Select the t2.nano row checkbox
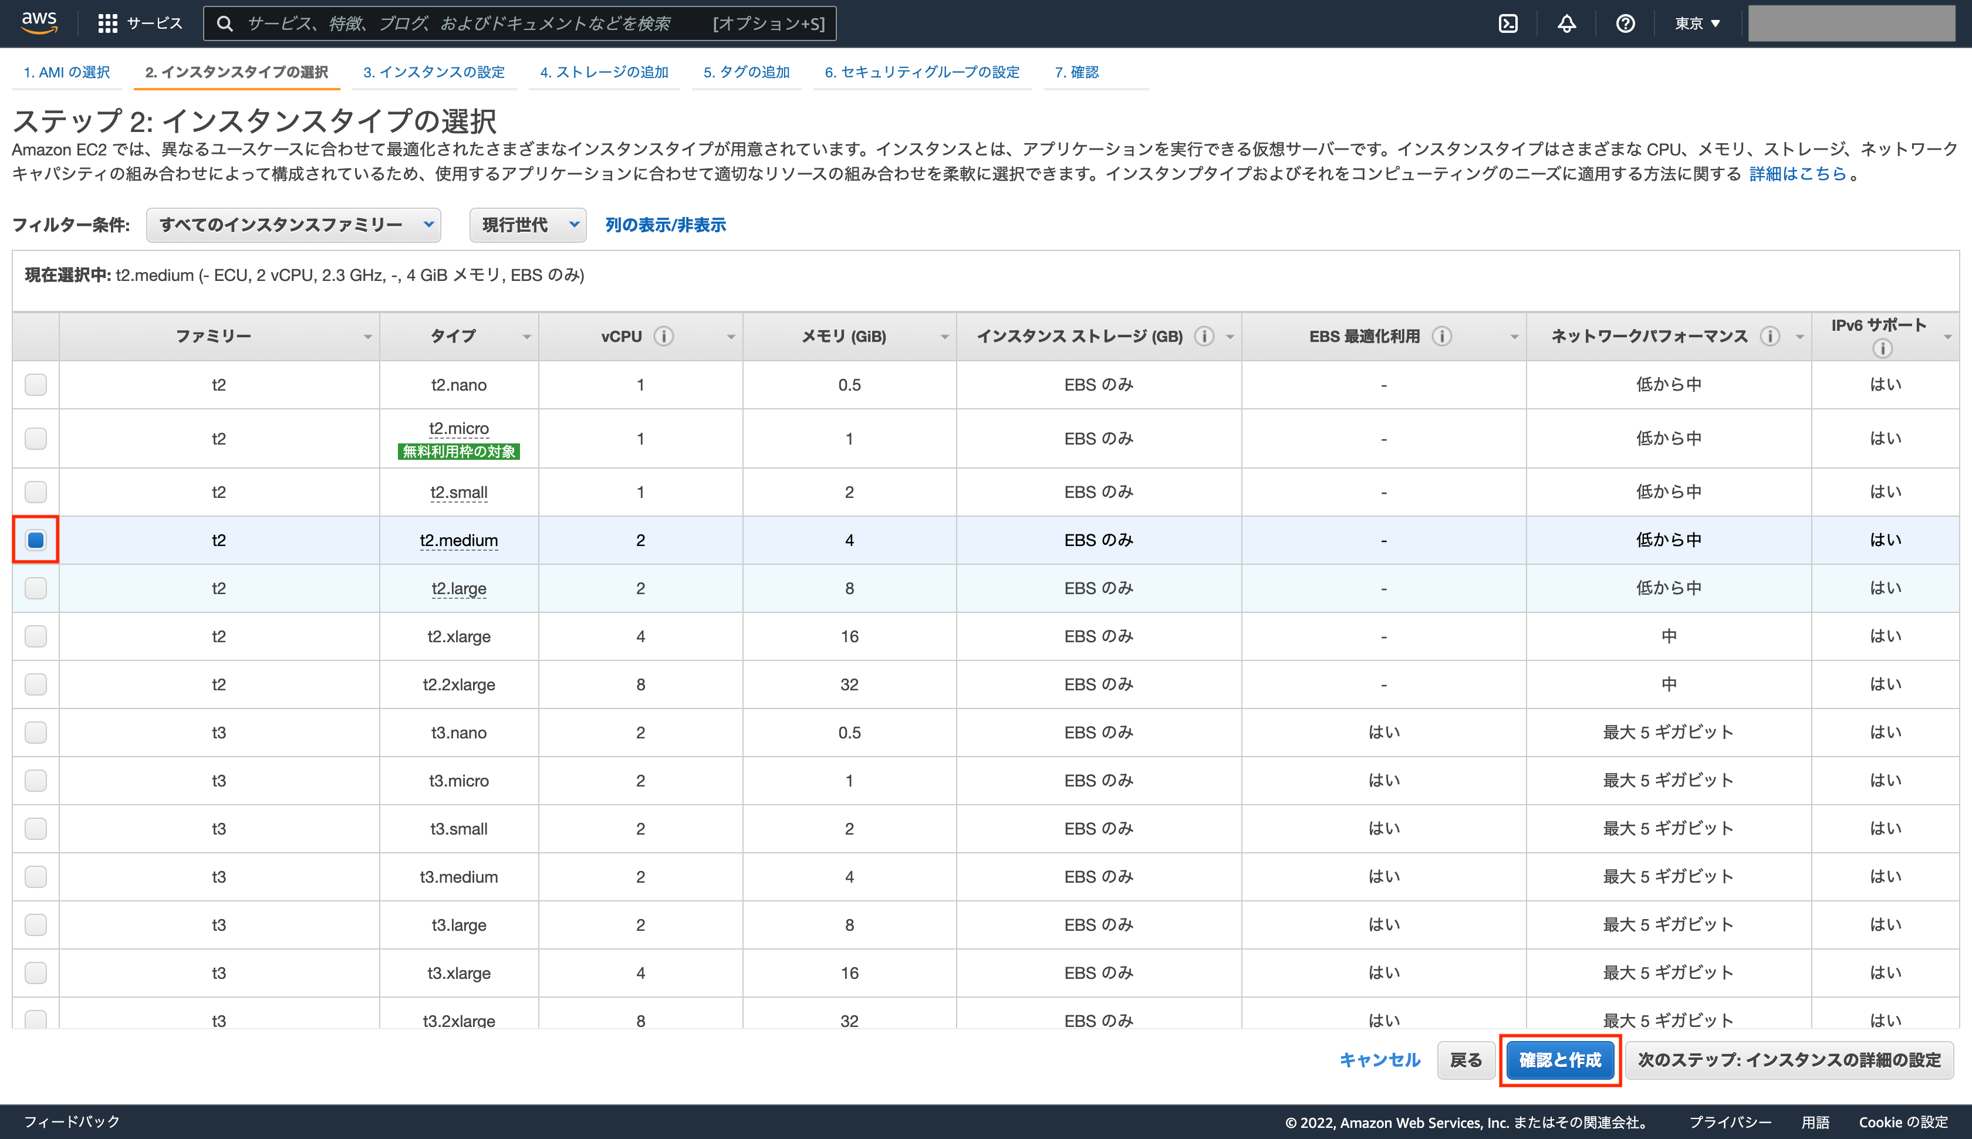1972x1139 pixels. 36,384
